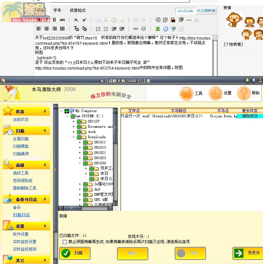Align text right in the editor

(54, 29)
